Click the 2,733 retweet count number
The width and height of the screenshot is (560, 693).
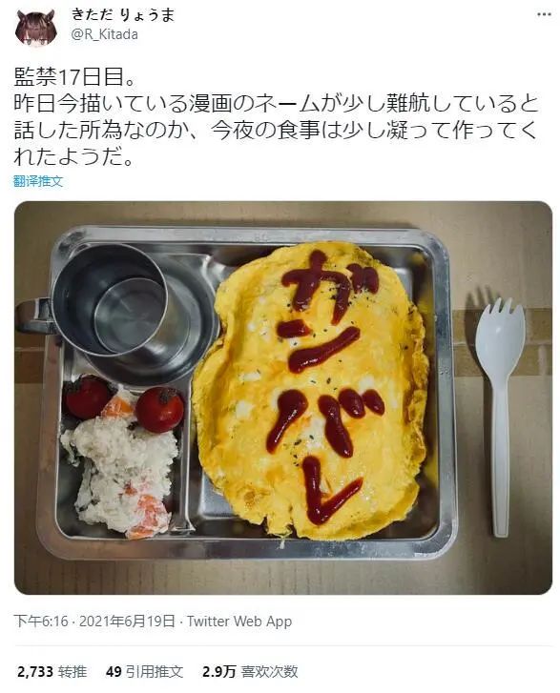[35, 672]
